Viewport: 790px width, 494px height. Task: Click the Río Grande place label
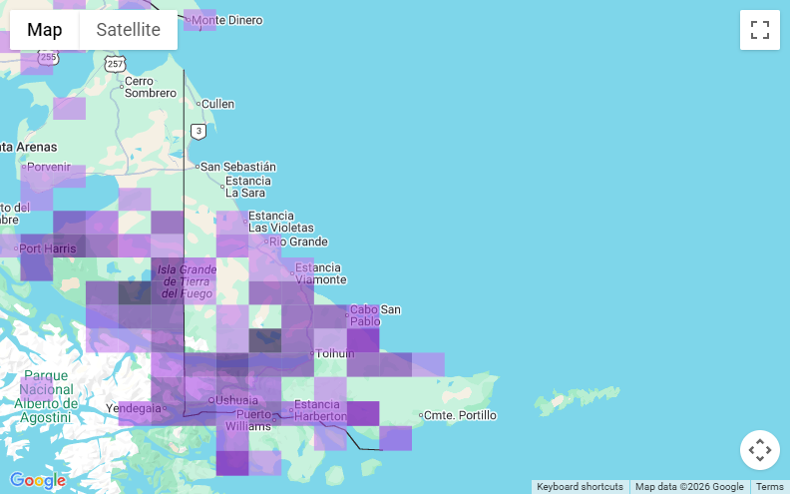click(x=298, y=242)
